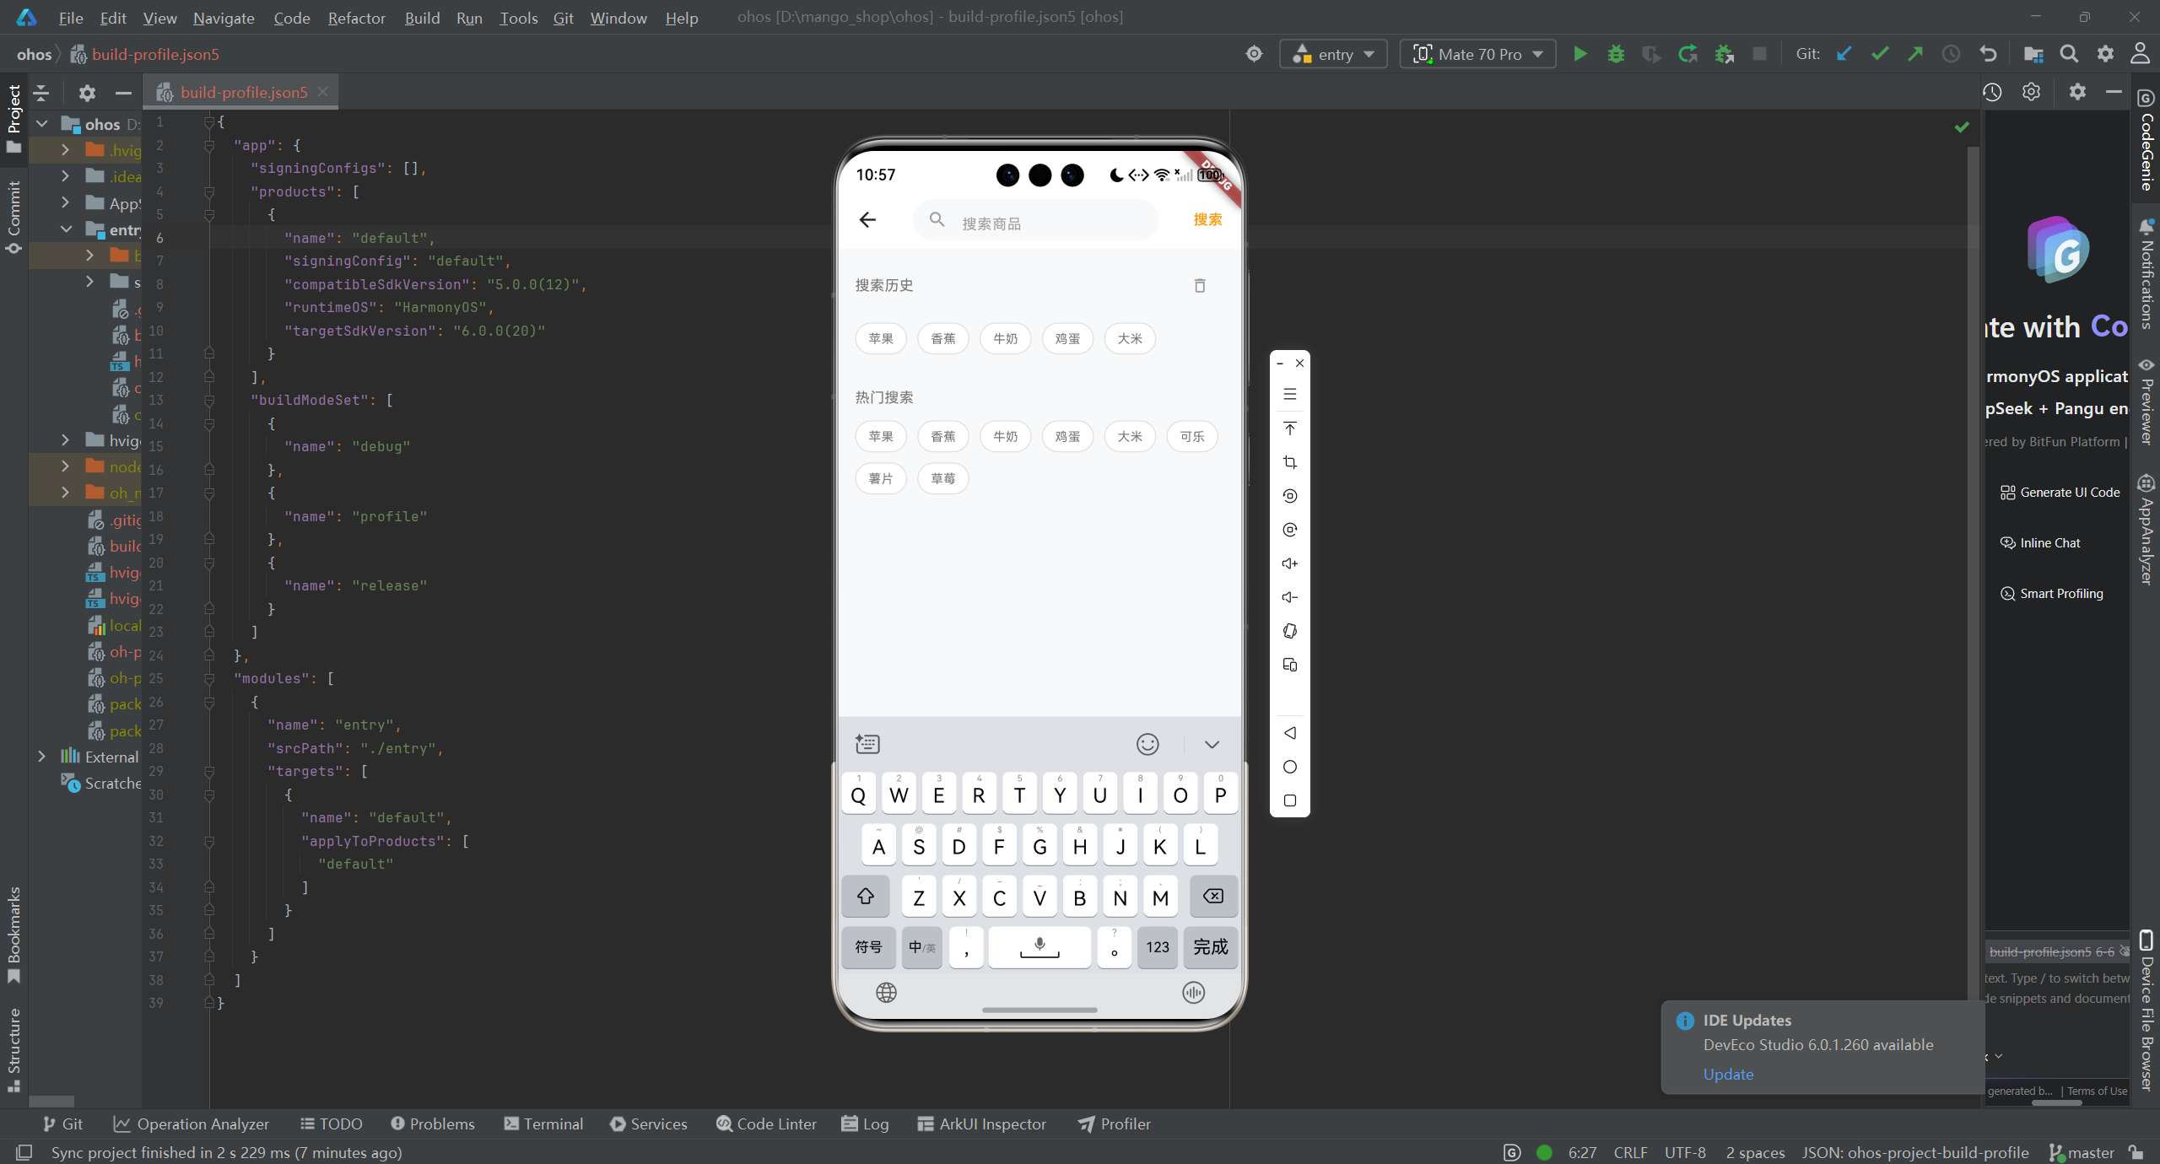Click the emoji smiley icon on keyboard
This screenshot has width=2160, height=1164.
point(1147,744)
